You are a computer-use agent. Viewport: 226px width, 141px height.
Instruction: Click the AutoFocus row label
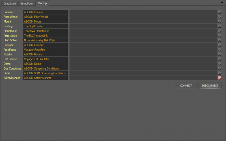point(10,50)
